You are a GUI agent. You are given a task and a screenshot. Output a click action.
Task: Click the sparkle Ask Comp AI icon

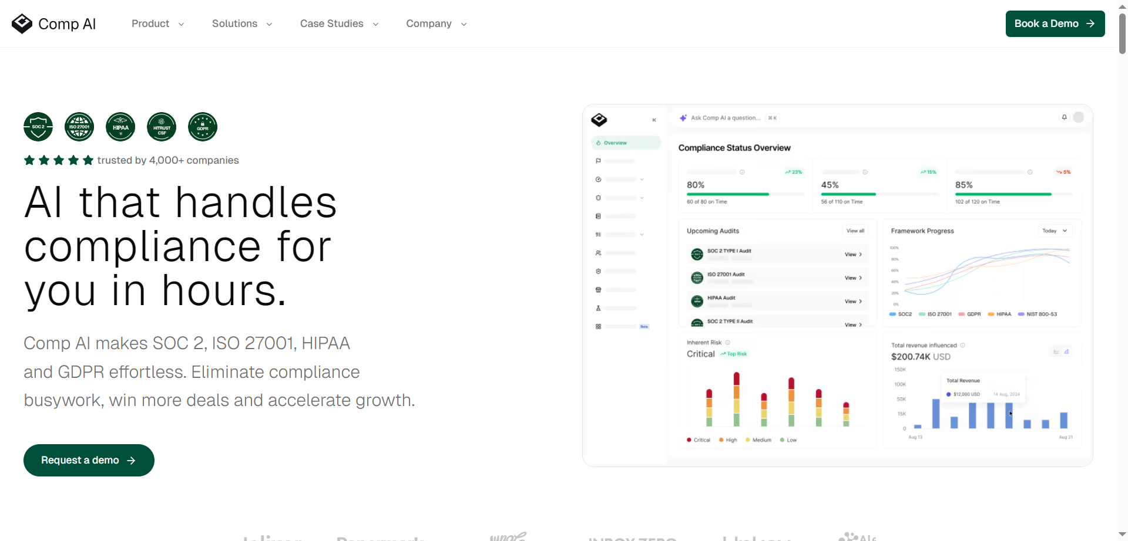coord(683,118)
